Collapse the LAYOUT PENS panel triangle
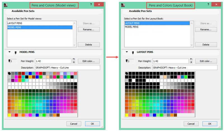 [x=127, y=52]
